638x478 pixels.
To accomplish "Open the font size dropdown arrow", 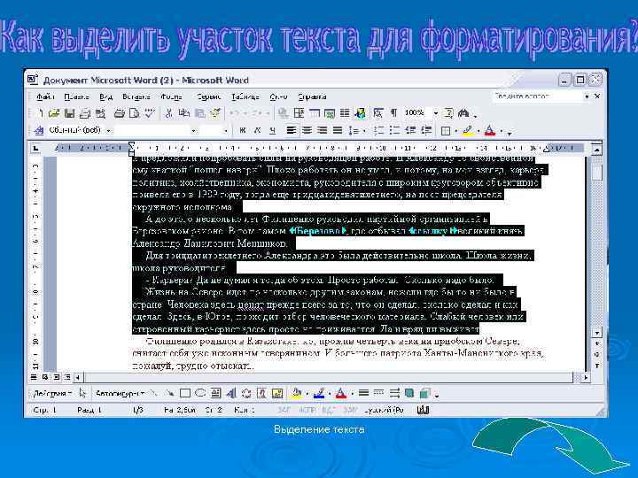I will pyautogui.click(x=226, y=131).
